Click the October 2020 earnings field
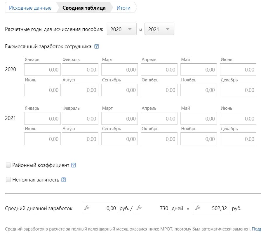 [159, 90]
